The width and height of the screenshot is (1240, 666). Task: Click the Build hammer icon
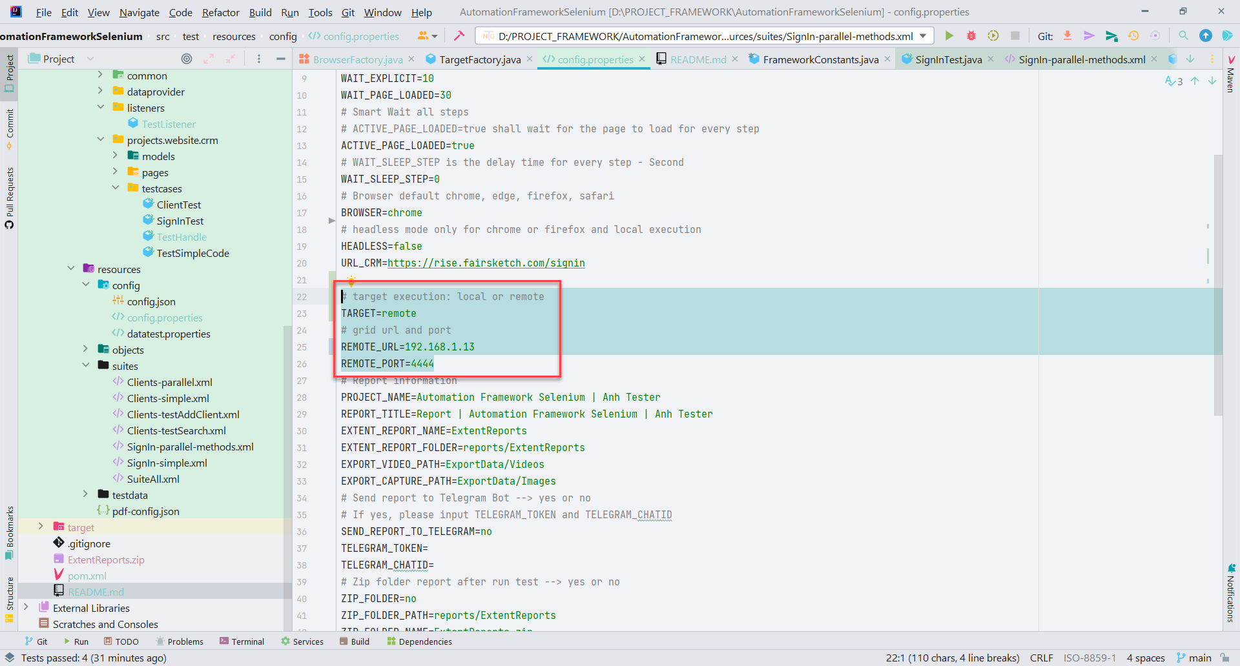459,36
